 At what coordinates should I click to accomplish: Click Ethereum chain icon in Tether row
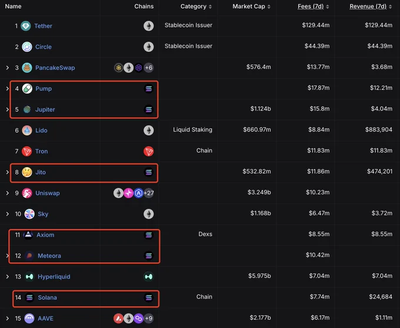pos(148,26)
